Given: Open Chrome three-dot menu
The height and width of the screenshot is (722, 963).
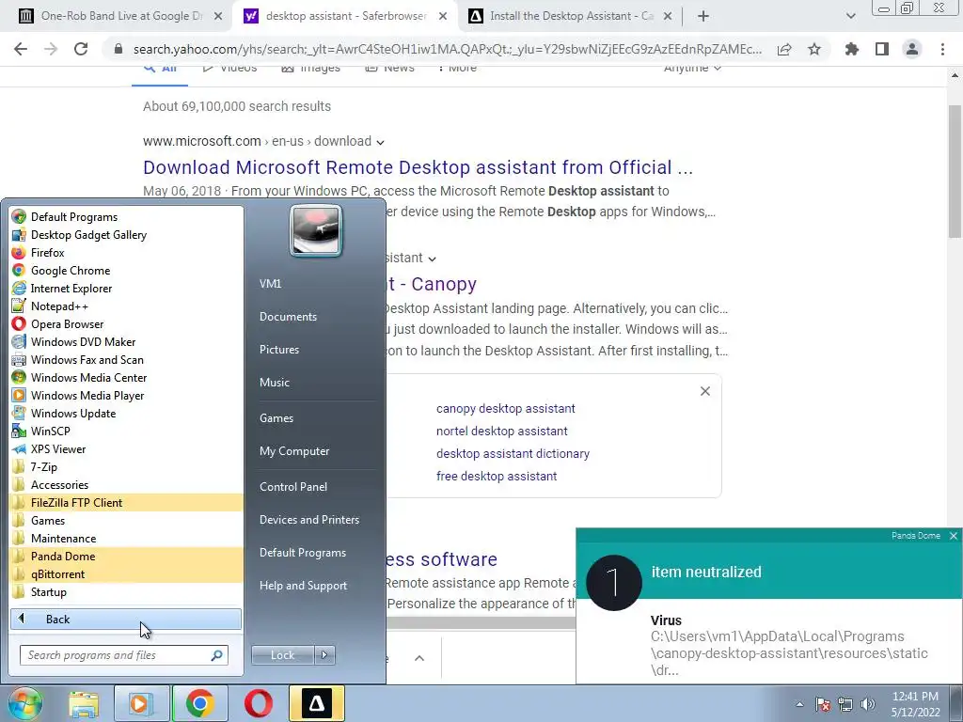Looking at the screenshot, I should tap(942, 49).
